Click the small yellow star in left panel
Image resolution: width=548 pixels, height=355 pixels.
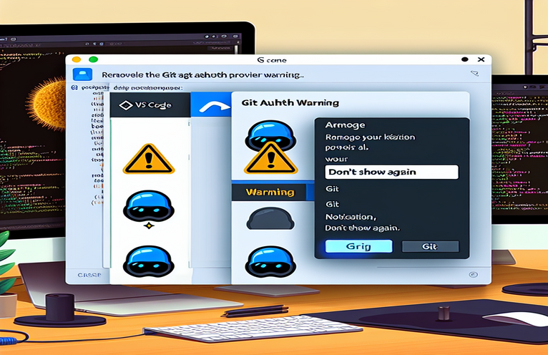coord(149,225)
